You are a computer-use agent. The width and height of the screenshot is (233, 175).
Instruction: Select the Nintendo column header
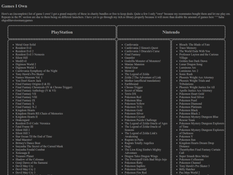pyautogui.click(x=171, y=32)
